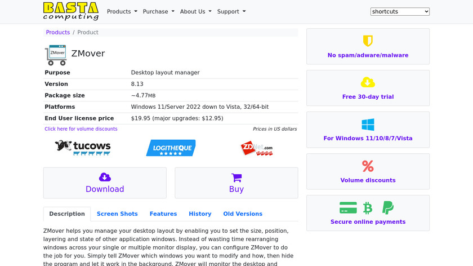The image size is (473, 266).
Task: Click the ZMover product icon
Action: click(56, 55)
